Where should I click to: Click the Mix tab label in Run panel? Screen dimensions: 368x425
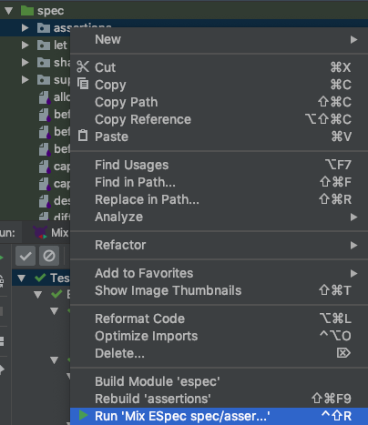(60, 233)
